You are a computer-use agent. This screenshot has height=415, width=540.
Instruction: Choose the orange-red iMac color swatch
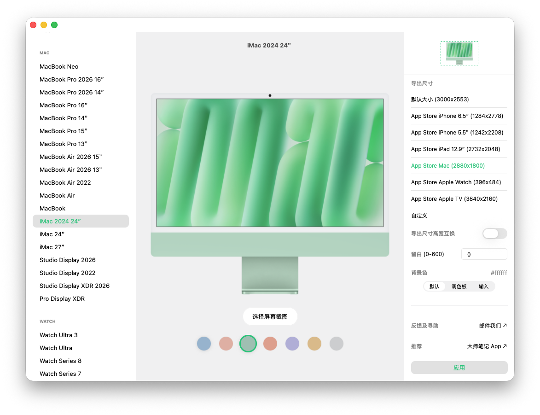tap(270, 344)
